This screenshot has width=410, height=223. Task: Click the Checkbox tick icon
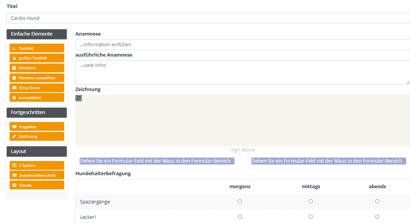(14, 68)
